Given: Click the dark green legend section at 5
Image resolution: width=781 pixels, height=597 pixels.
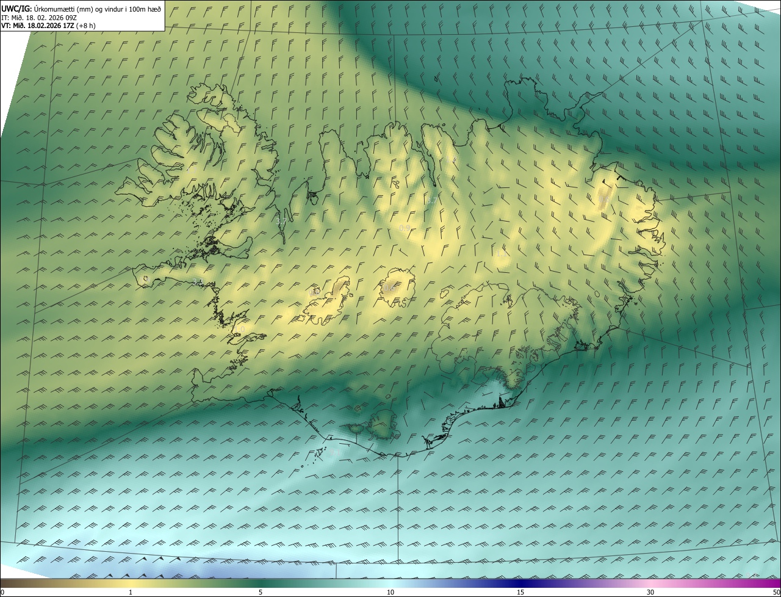Looking at the screenshot, I should 261,583.
